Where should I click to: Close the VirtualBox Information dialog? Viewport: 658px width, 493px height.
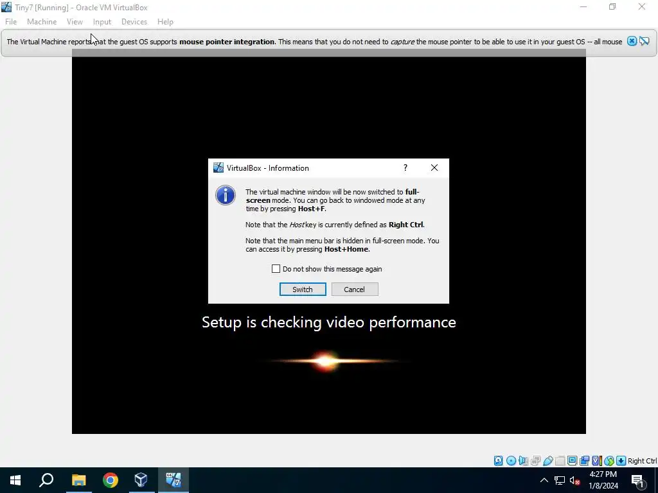coord(434,168)
